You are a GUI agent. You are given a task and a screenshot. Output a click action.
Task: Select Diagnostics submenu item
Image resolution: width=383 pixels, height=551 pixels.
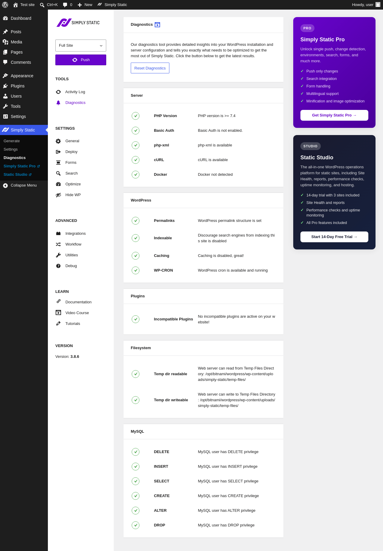pyautogui.click(x=15, y=158)
